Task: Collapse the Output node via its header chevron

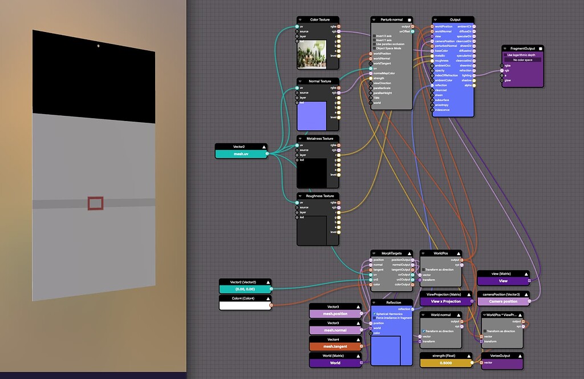Action: (x=435, y=19)
